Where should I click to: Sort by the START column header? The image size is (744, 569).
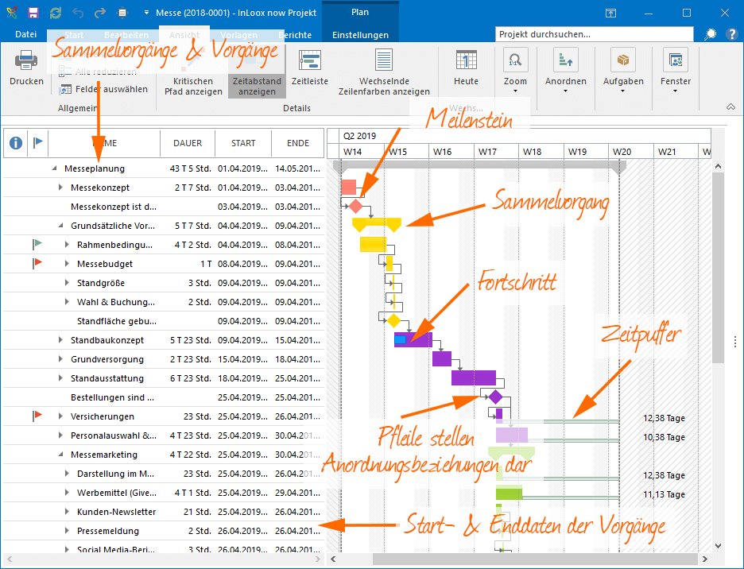pyautogui.click(x=243, y=143)
